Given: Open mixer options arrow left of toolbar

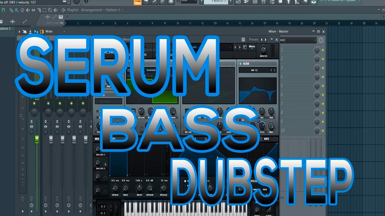Looking at the screenshot, I should click(20, 31).
